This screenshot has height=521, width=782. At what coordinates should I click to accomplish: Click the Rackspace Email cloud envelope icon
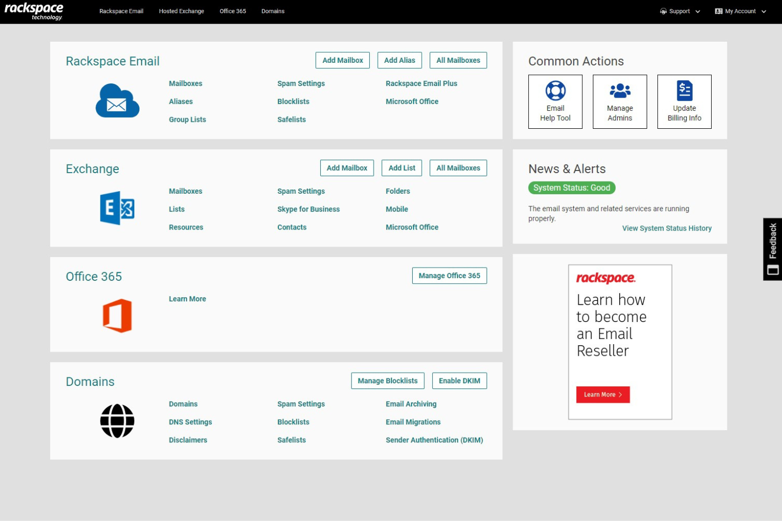point(117,100)
